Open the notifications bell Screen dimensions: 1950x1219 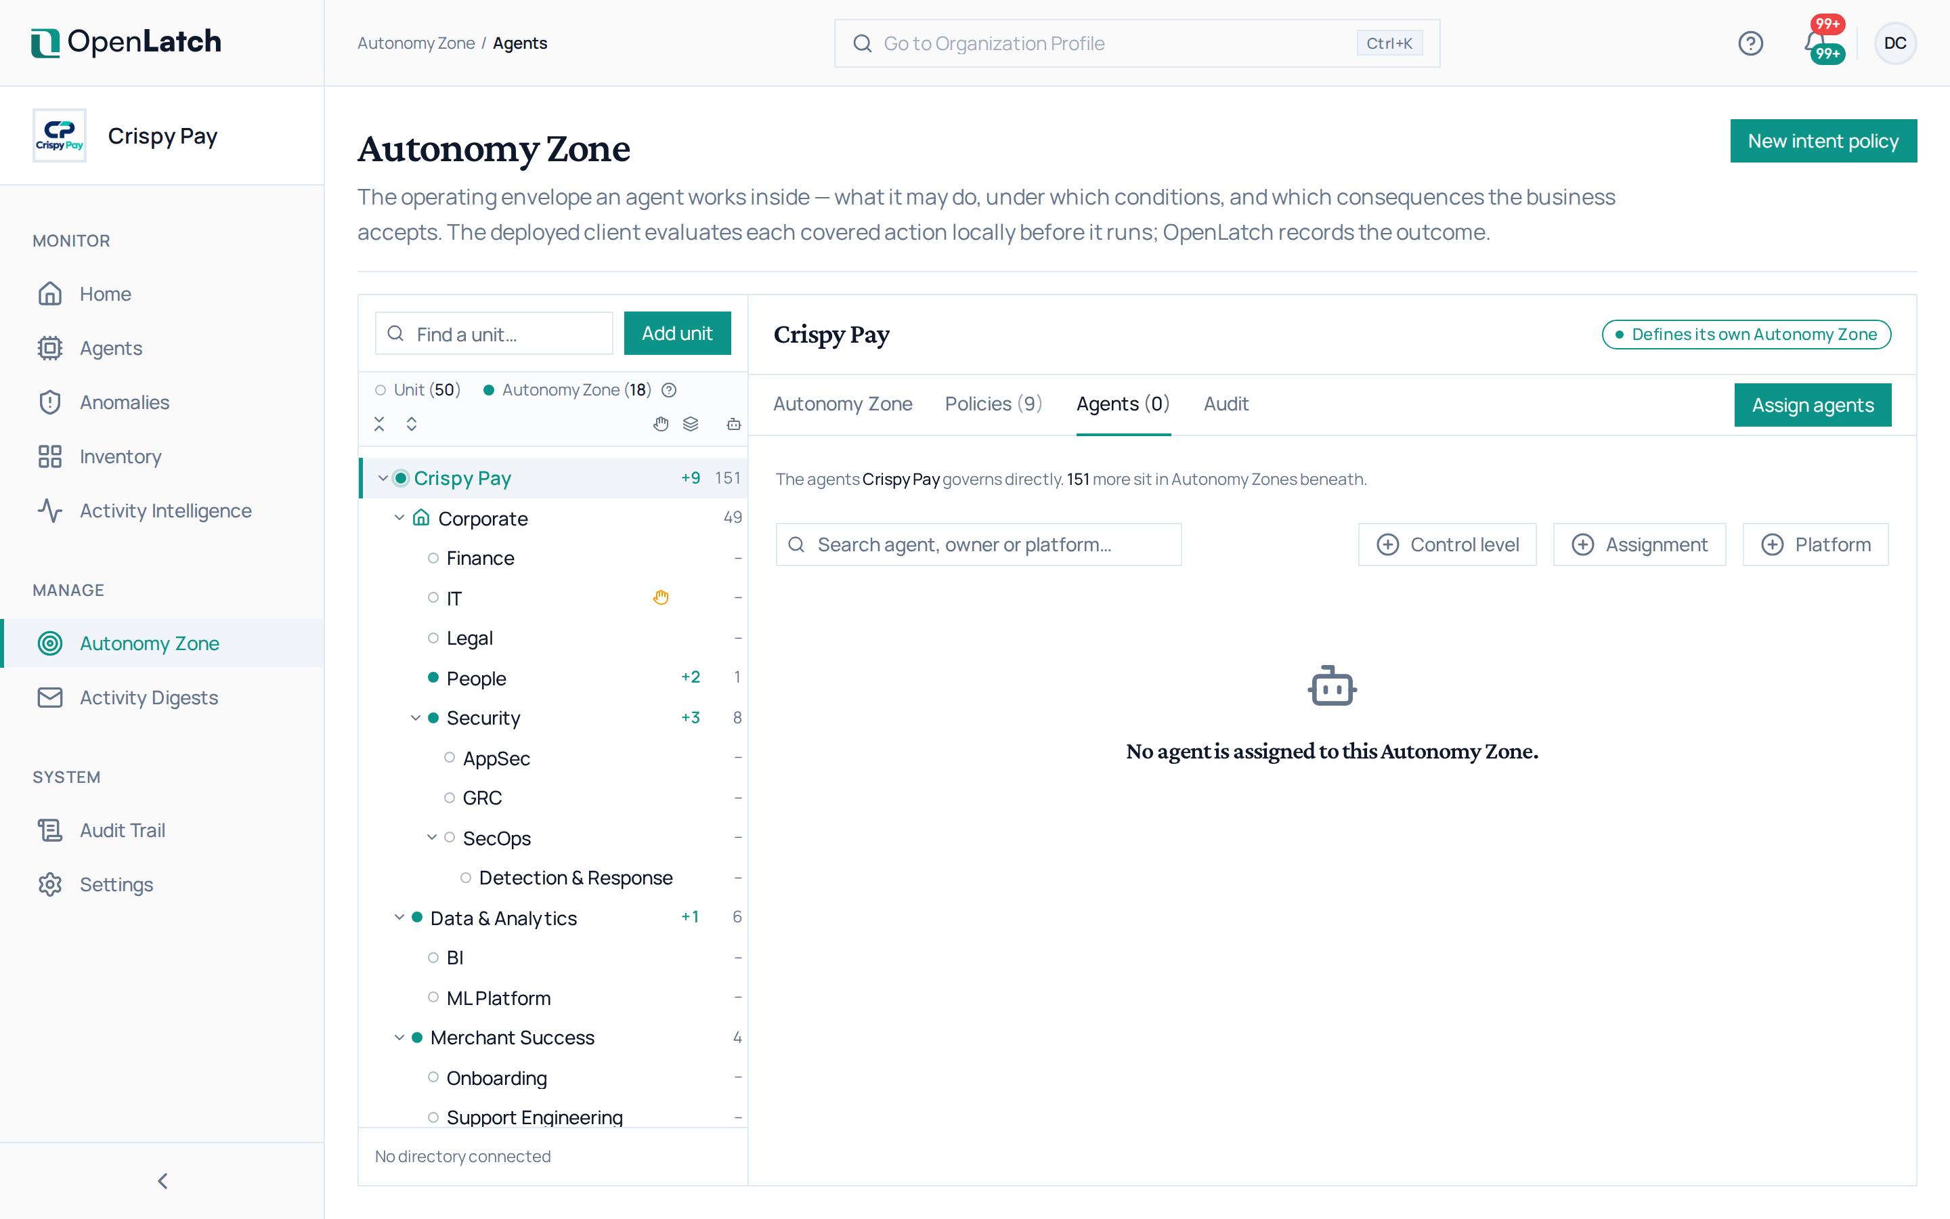tap(1814, 42)
